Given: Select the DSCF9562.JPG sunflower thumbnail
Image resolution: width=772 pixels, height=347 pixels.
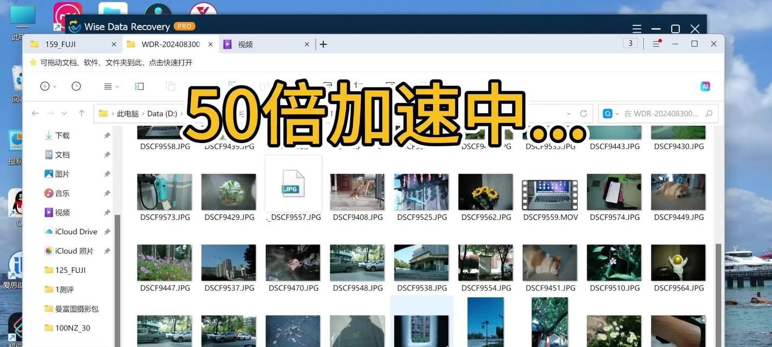Looking at the screenshot, I should pyautogui.click(x=486, y=192).
